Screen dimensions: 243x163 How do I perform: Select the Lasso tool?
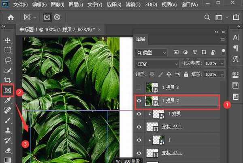click(x=7, y=60)
